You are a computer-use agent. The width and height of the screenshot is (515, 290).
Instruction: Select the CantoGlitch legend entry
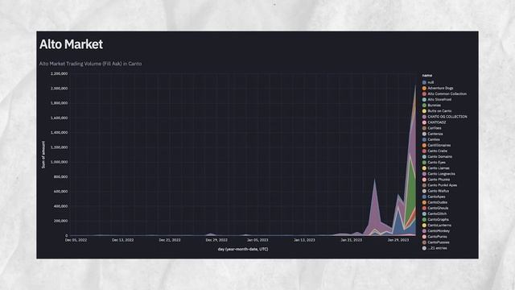pos(435,213)
